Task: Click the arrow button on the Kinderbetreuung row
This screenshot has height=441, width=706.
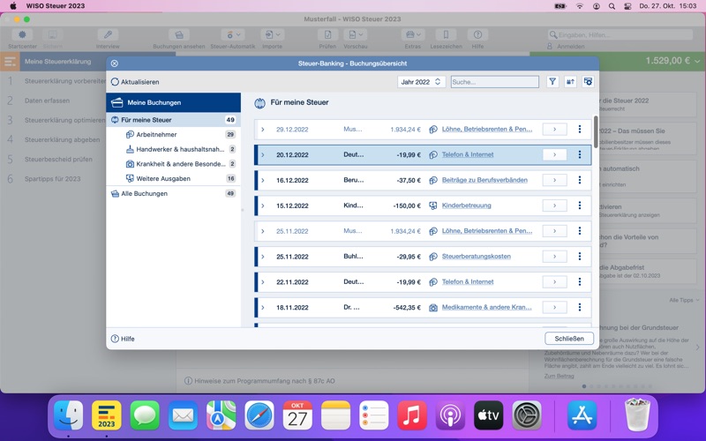Action: click(555, 206)
